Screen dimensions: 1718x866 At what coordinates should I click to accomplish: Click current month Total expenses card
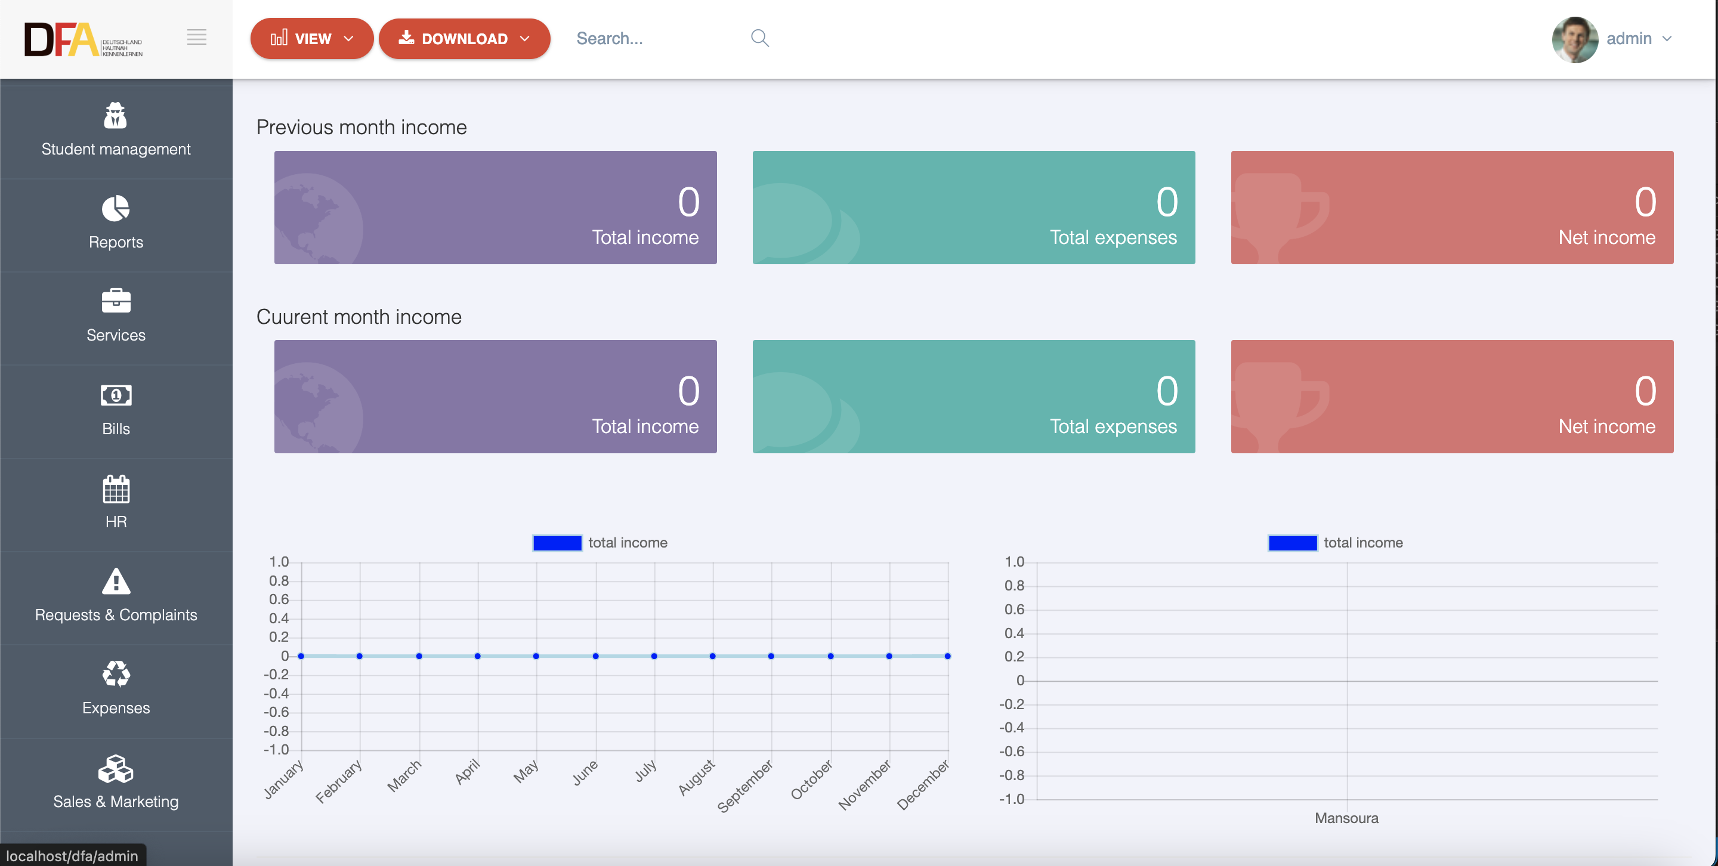pos(974,397)
